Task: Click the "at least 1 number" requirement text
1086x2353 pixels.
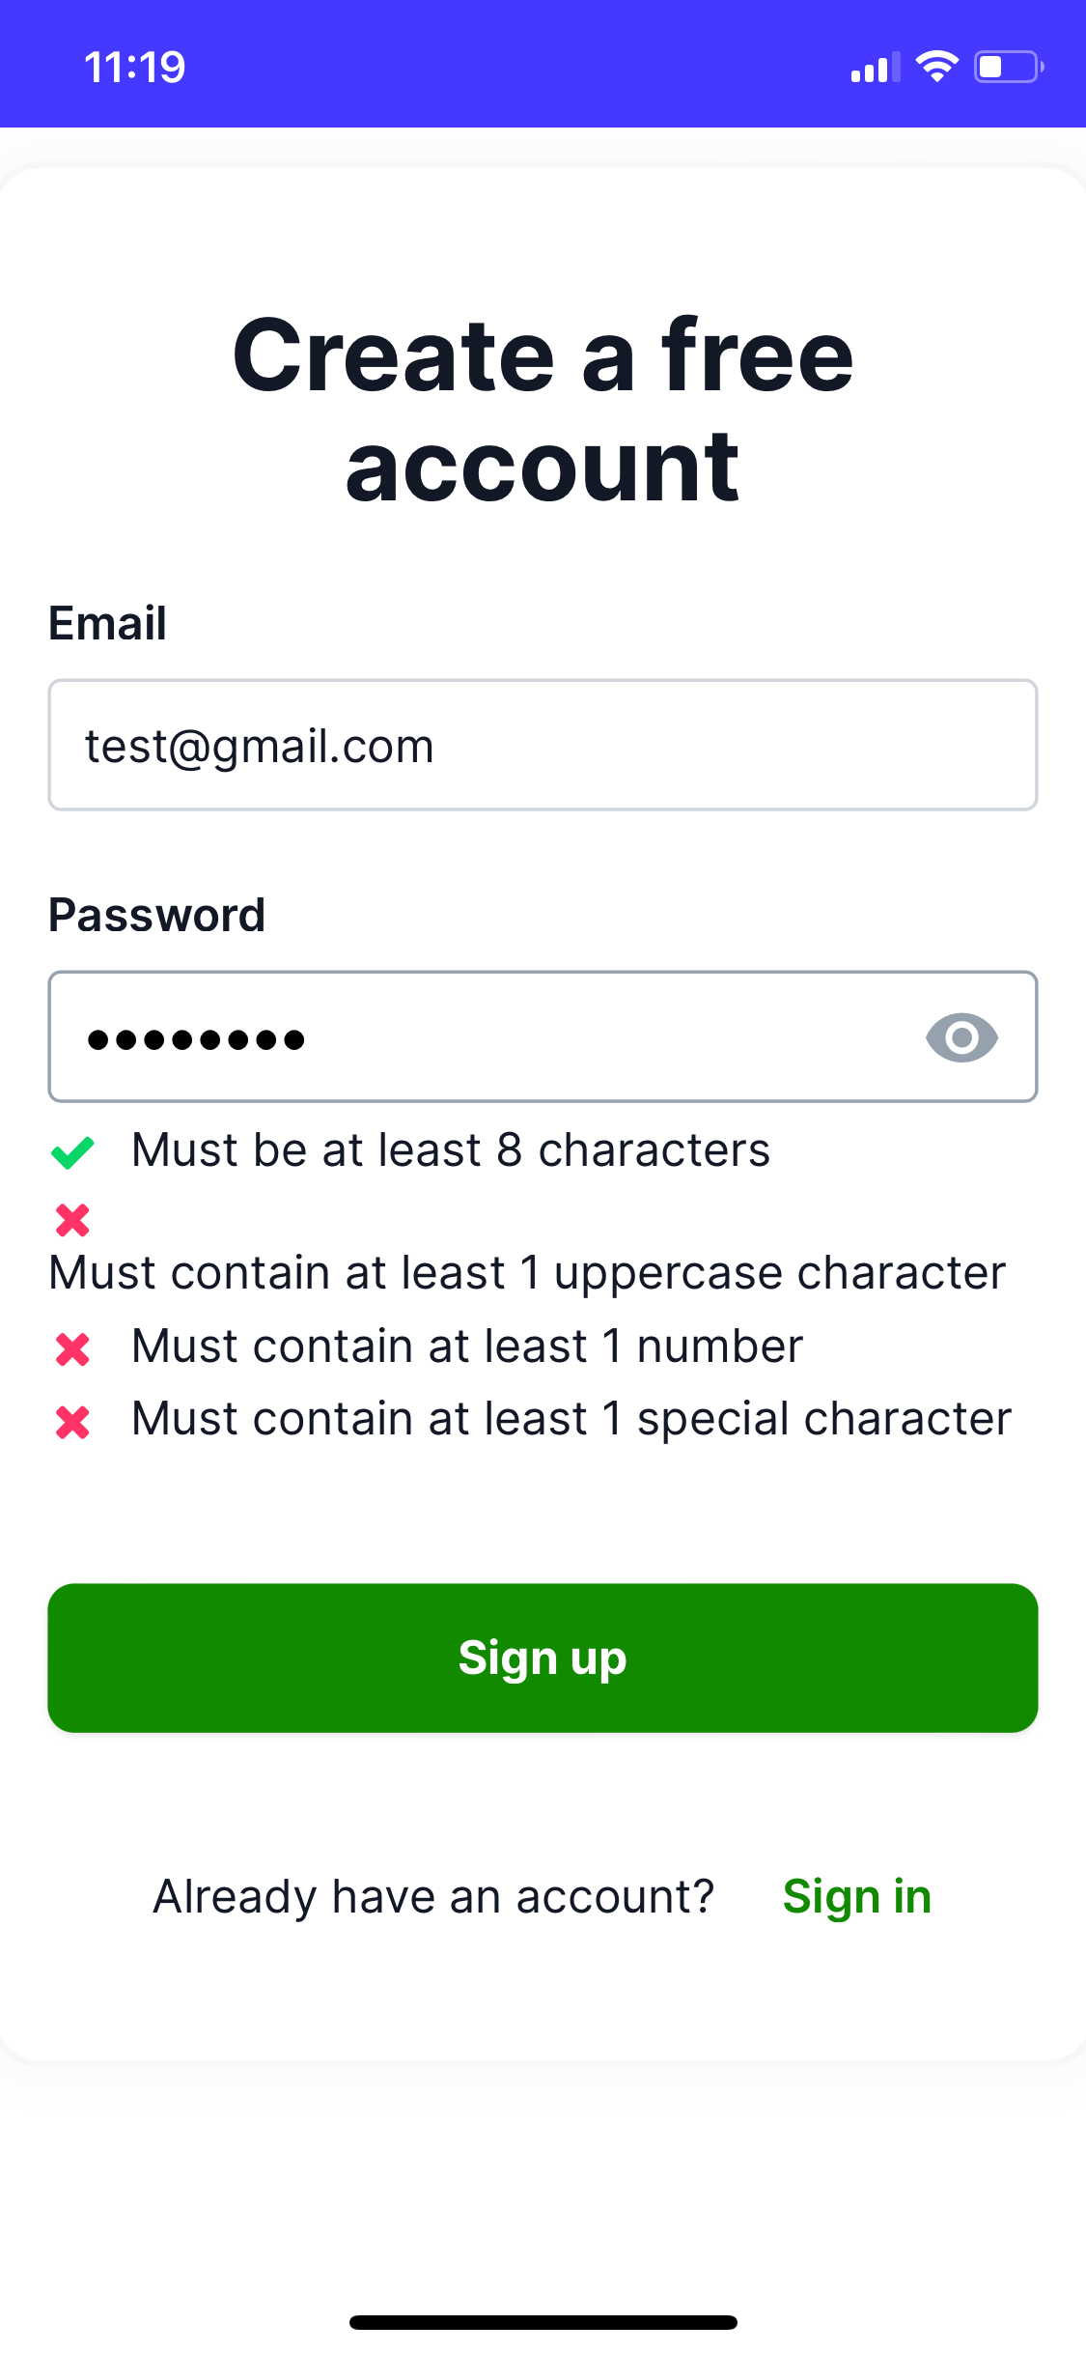Action: 467,1347
